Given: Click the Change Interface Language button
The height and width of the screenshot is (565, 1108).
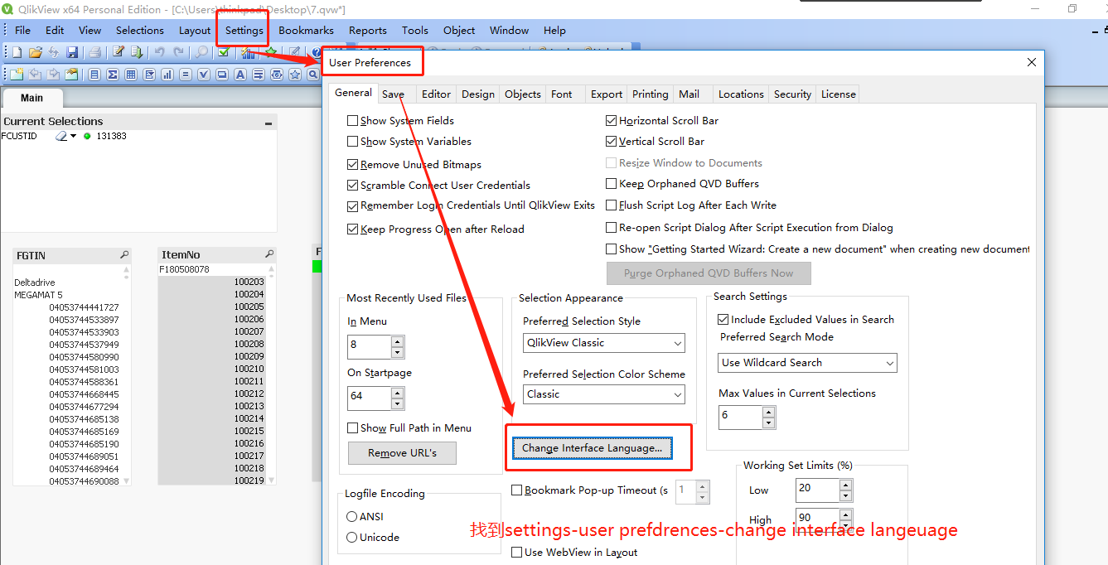Looking at the screenshot, I should point(592,448).
